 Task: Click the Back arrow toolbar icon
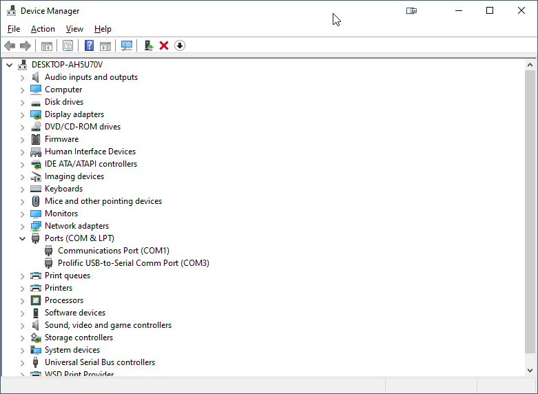pyautogui.click(x=10, y=45)
